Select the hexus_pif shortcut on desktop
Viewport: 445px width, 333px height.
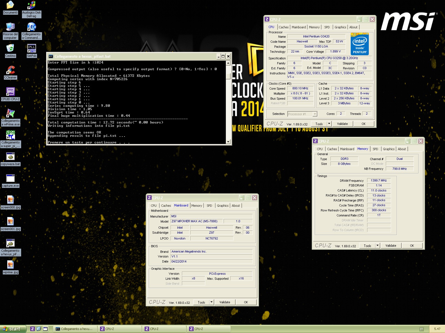coord(10,243)
